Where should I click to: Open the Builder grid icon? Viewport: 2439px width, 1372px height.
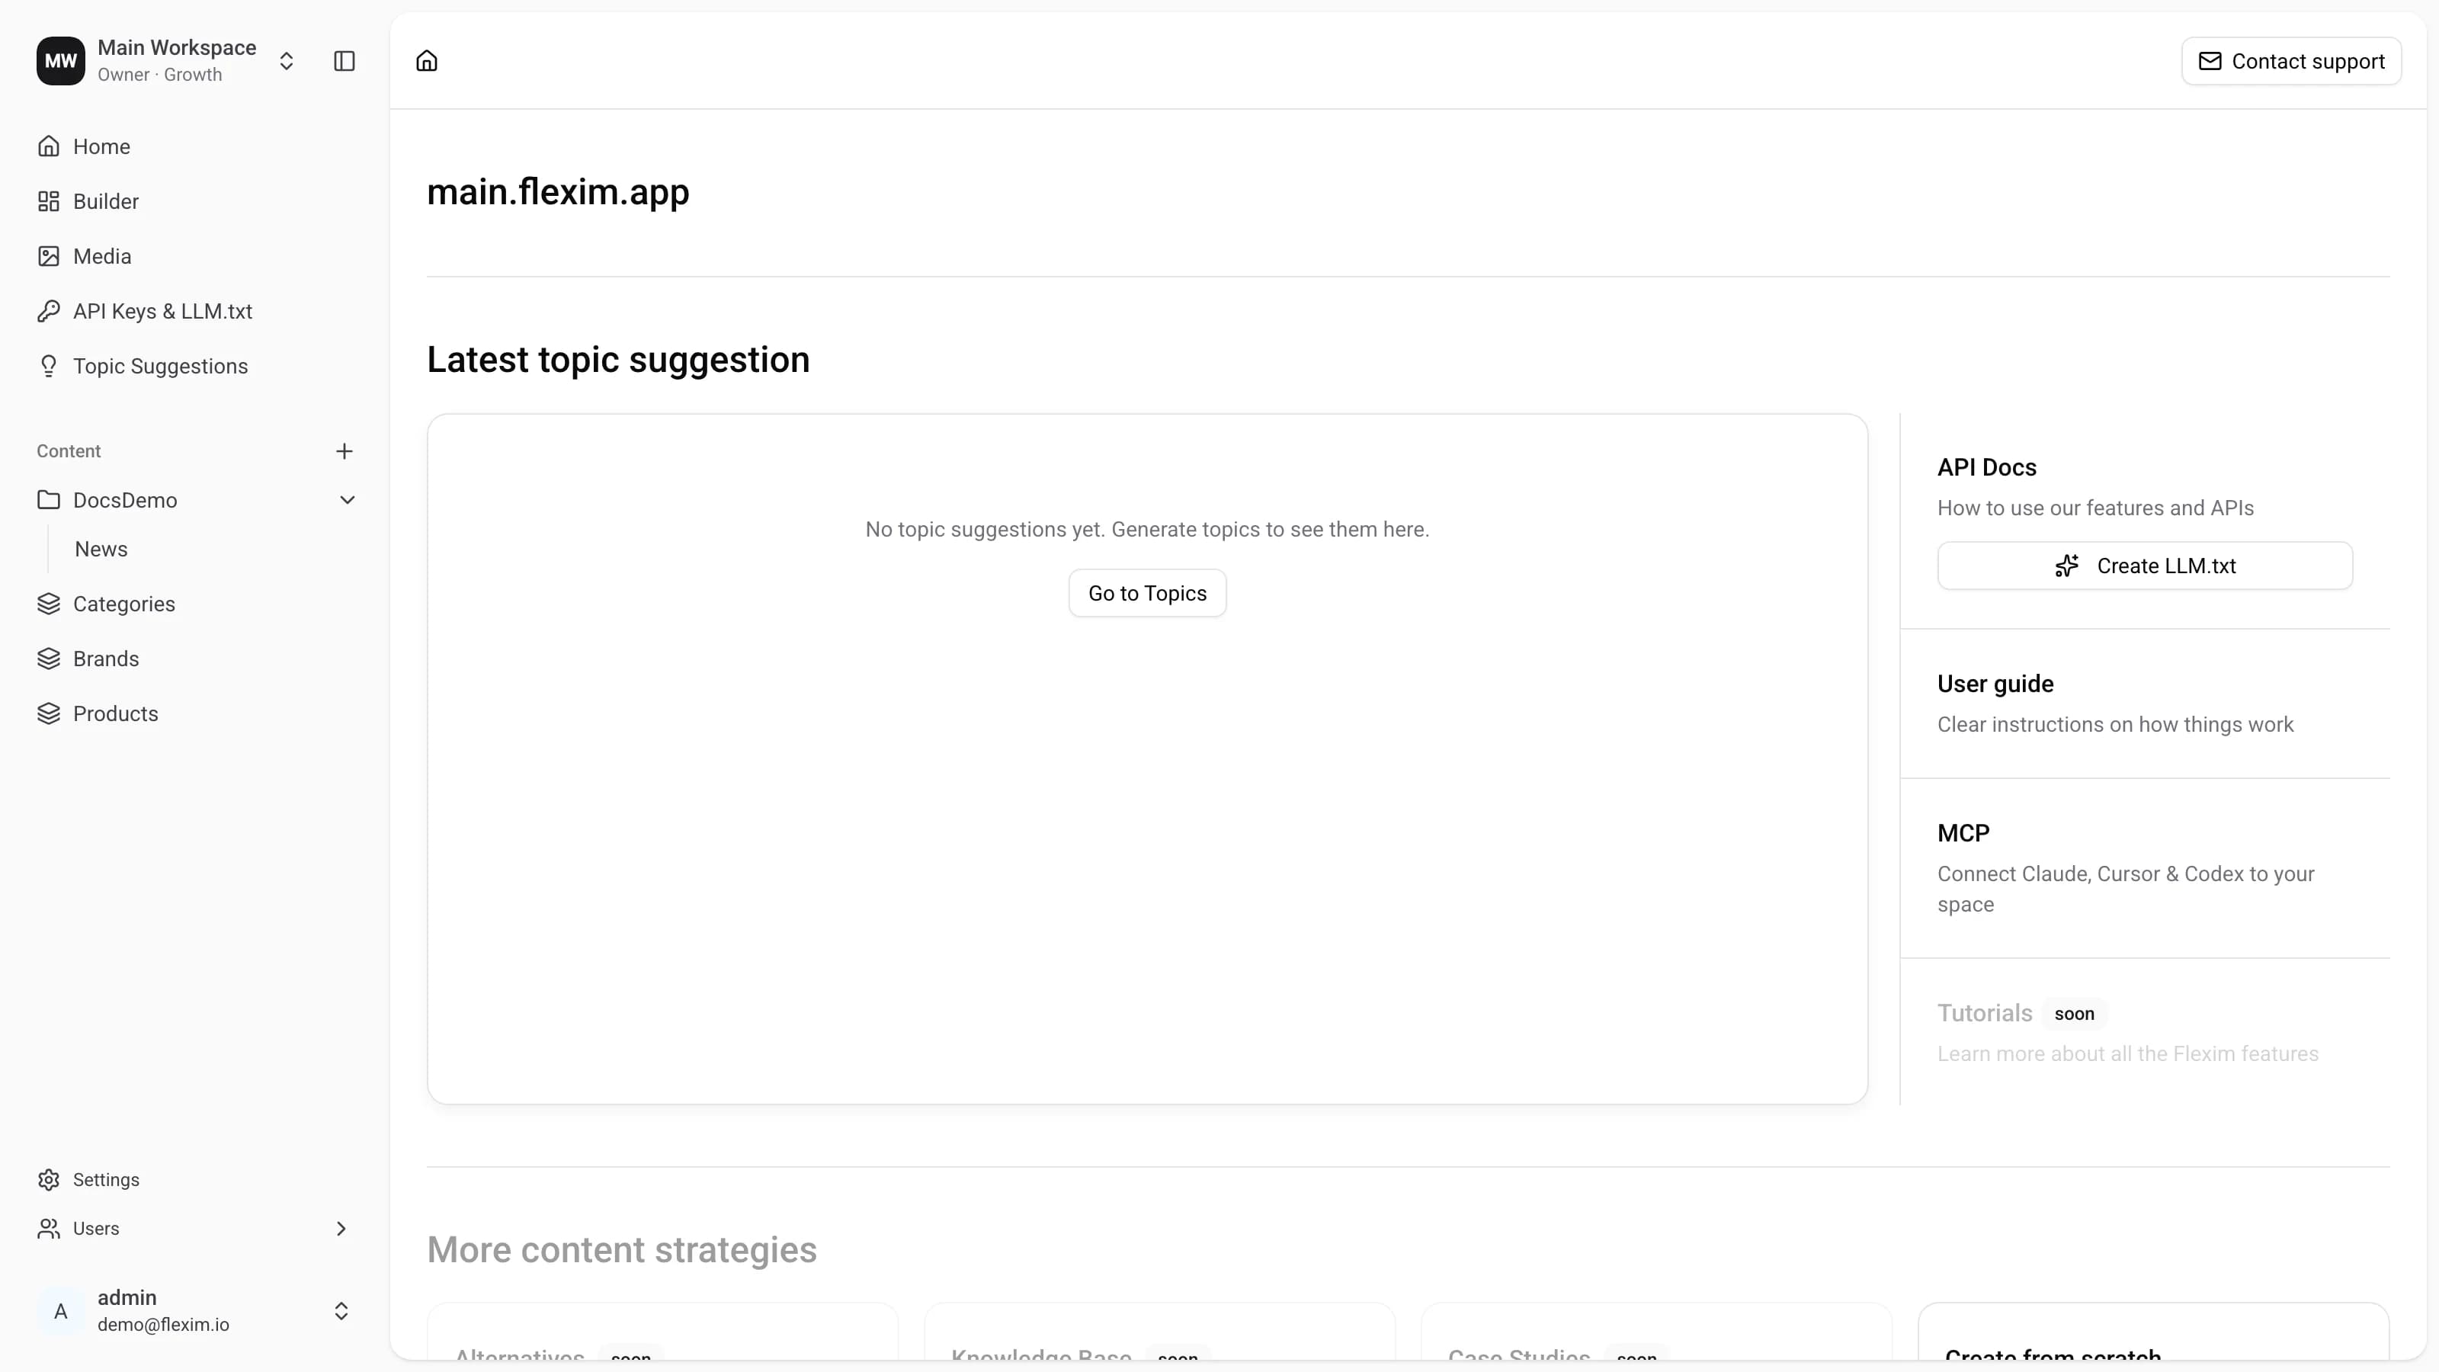(x=48, y=202)
